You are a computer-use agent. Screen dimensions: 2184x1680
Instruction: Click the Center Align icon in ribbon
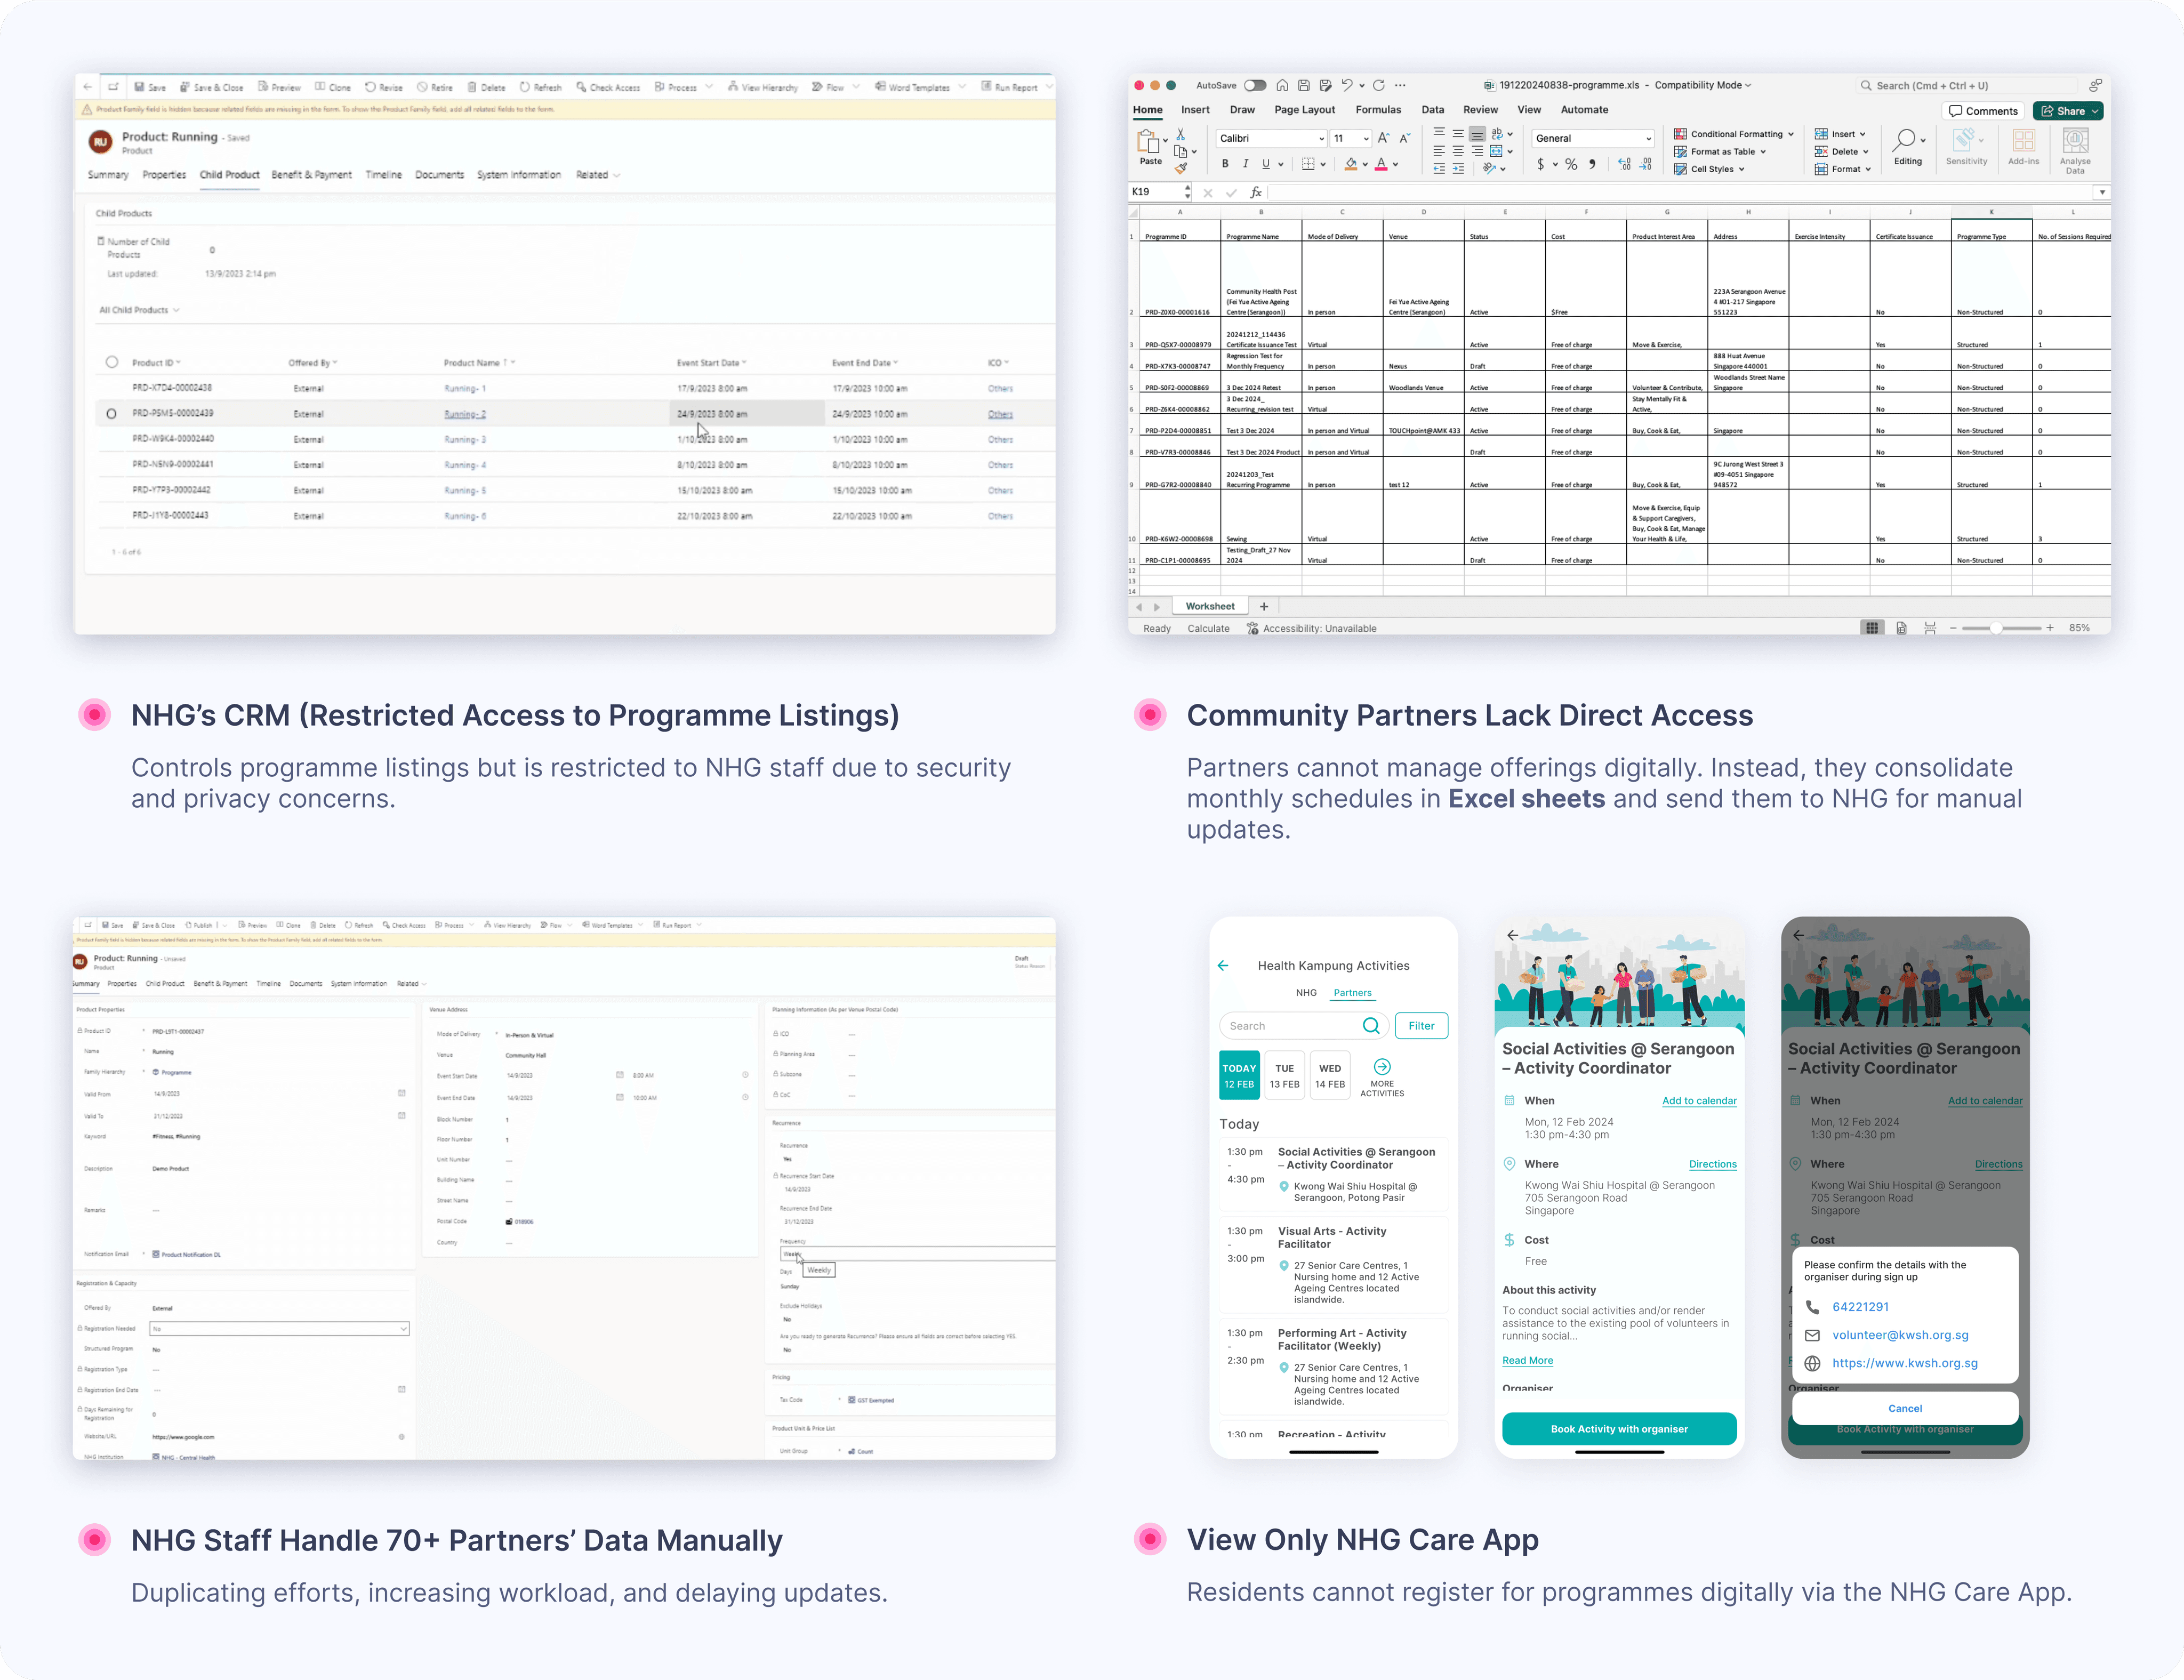tap(1458, 151)
